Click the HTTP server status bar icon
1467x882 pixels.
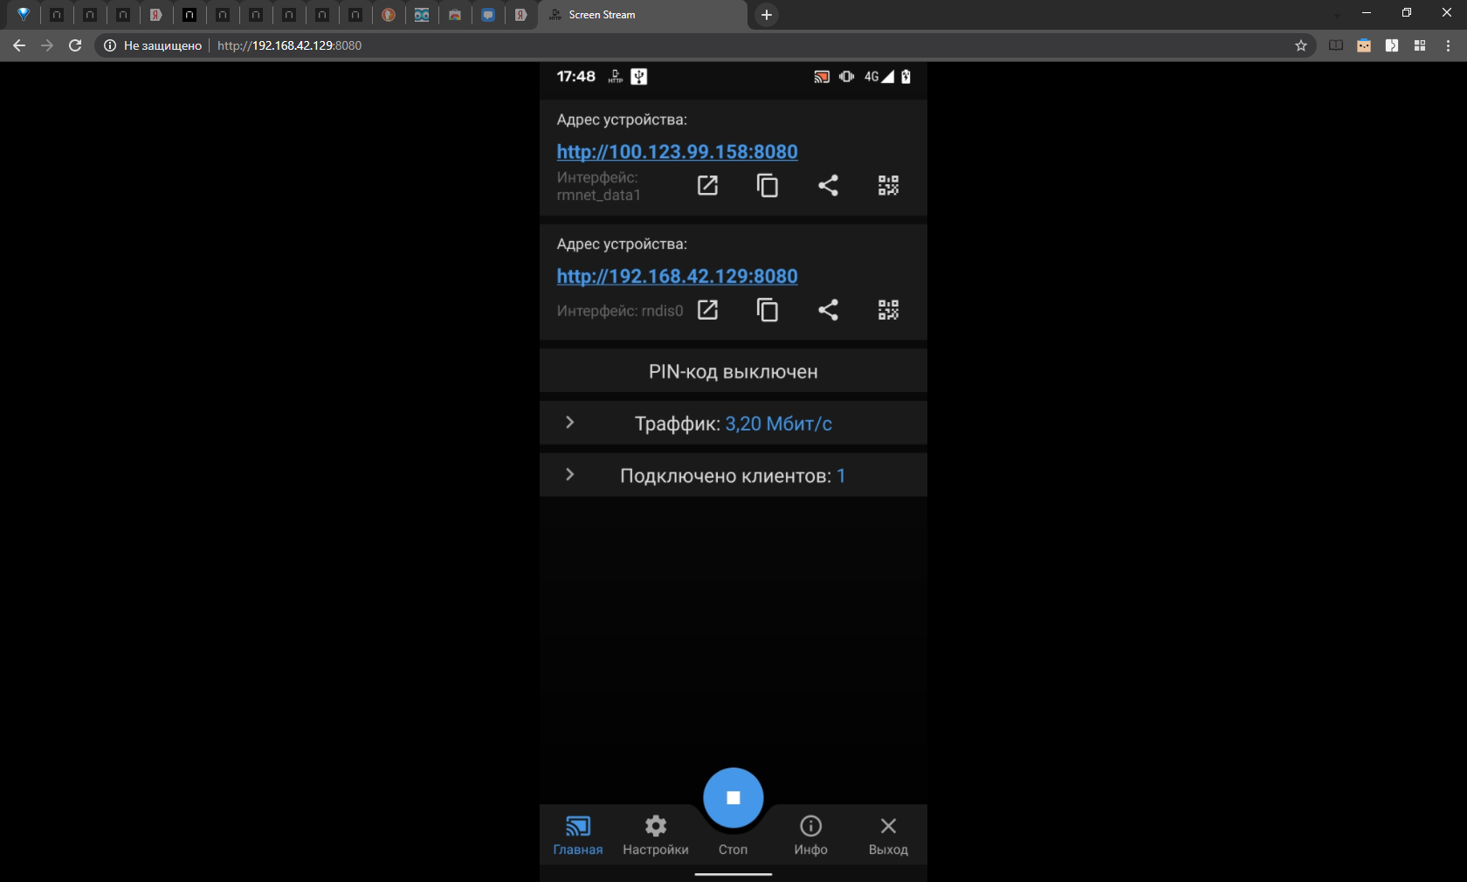tap(616, 77)
